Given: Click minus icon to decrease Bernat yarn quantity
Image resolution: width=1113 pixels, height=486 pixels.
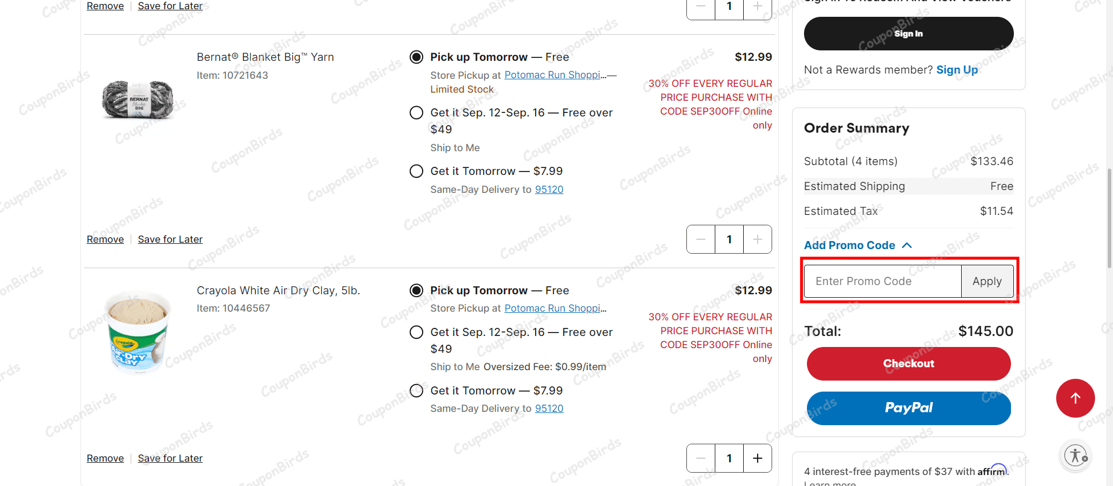Looking at the screenshot, I should pyautogui.click(x=700, y=239).
